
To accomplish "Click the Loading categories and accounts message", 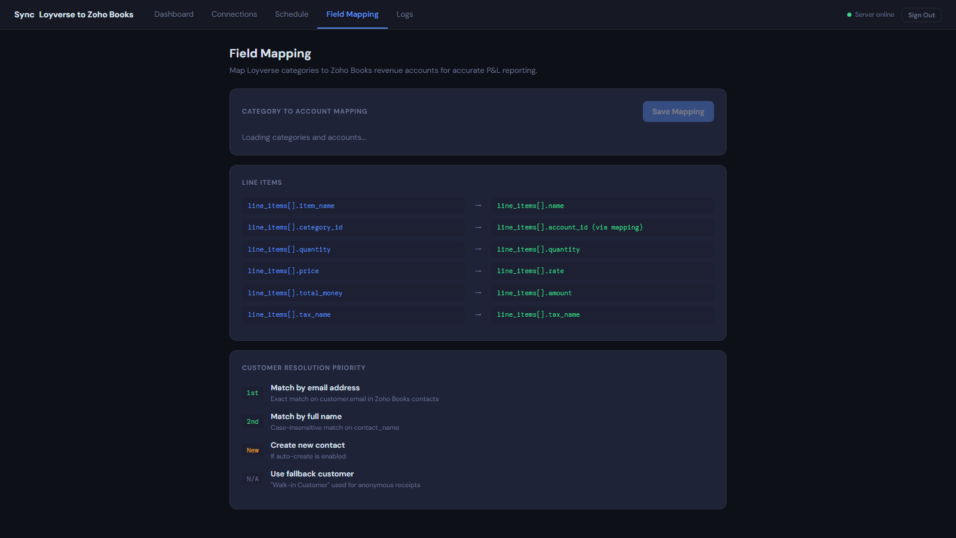I will point(304,137).
